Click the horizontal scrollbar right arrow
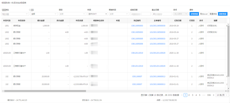230x103 pixels. pos(226,91)
